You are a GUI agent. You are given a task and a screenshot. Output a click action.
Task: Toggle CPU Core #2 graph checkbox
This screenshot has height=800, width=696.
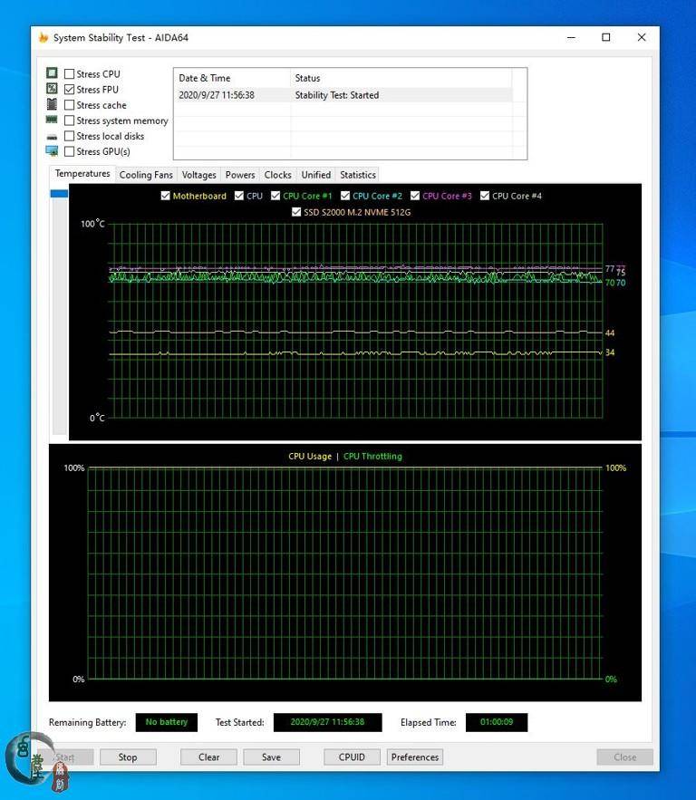pos(345,196)
